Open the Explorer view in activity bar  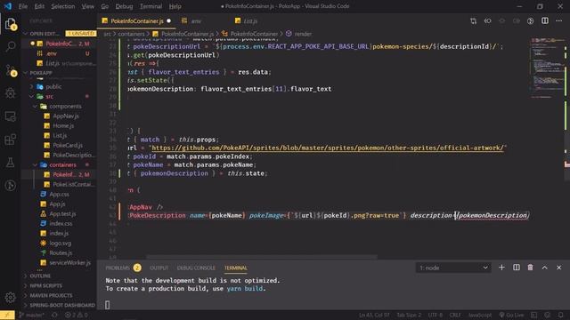pos(10,24)
